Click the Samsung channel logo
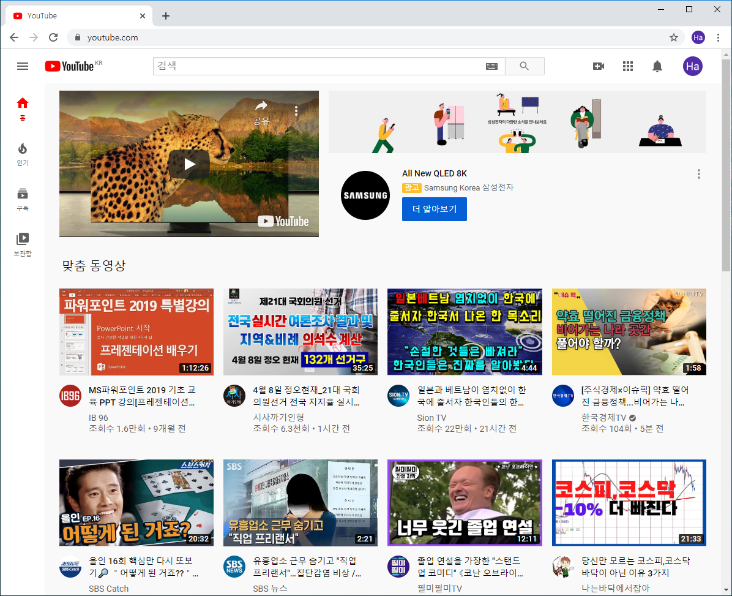Screen dimensions: 732x596 tap(365, 195)
